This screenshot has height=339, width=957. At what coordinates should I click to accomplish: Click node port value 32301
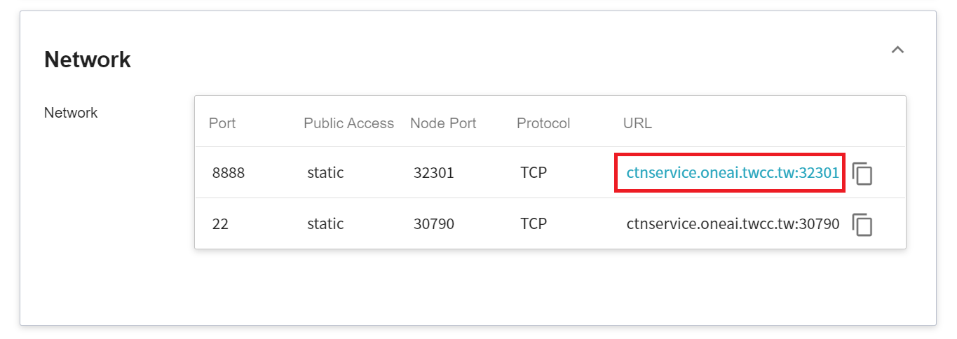[x=433, y=173]
